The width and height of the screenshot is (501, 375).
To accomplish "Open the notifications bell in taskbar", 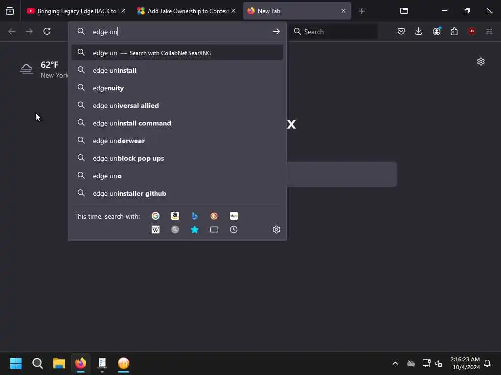I will [x=487, y=363].
